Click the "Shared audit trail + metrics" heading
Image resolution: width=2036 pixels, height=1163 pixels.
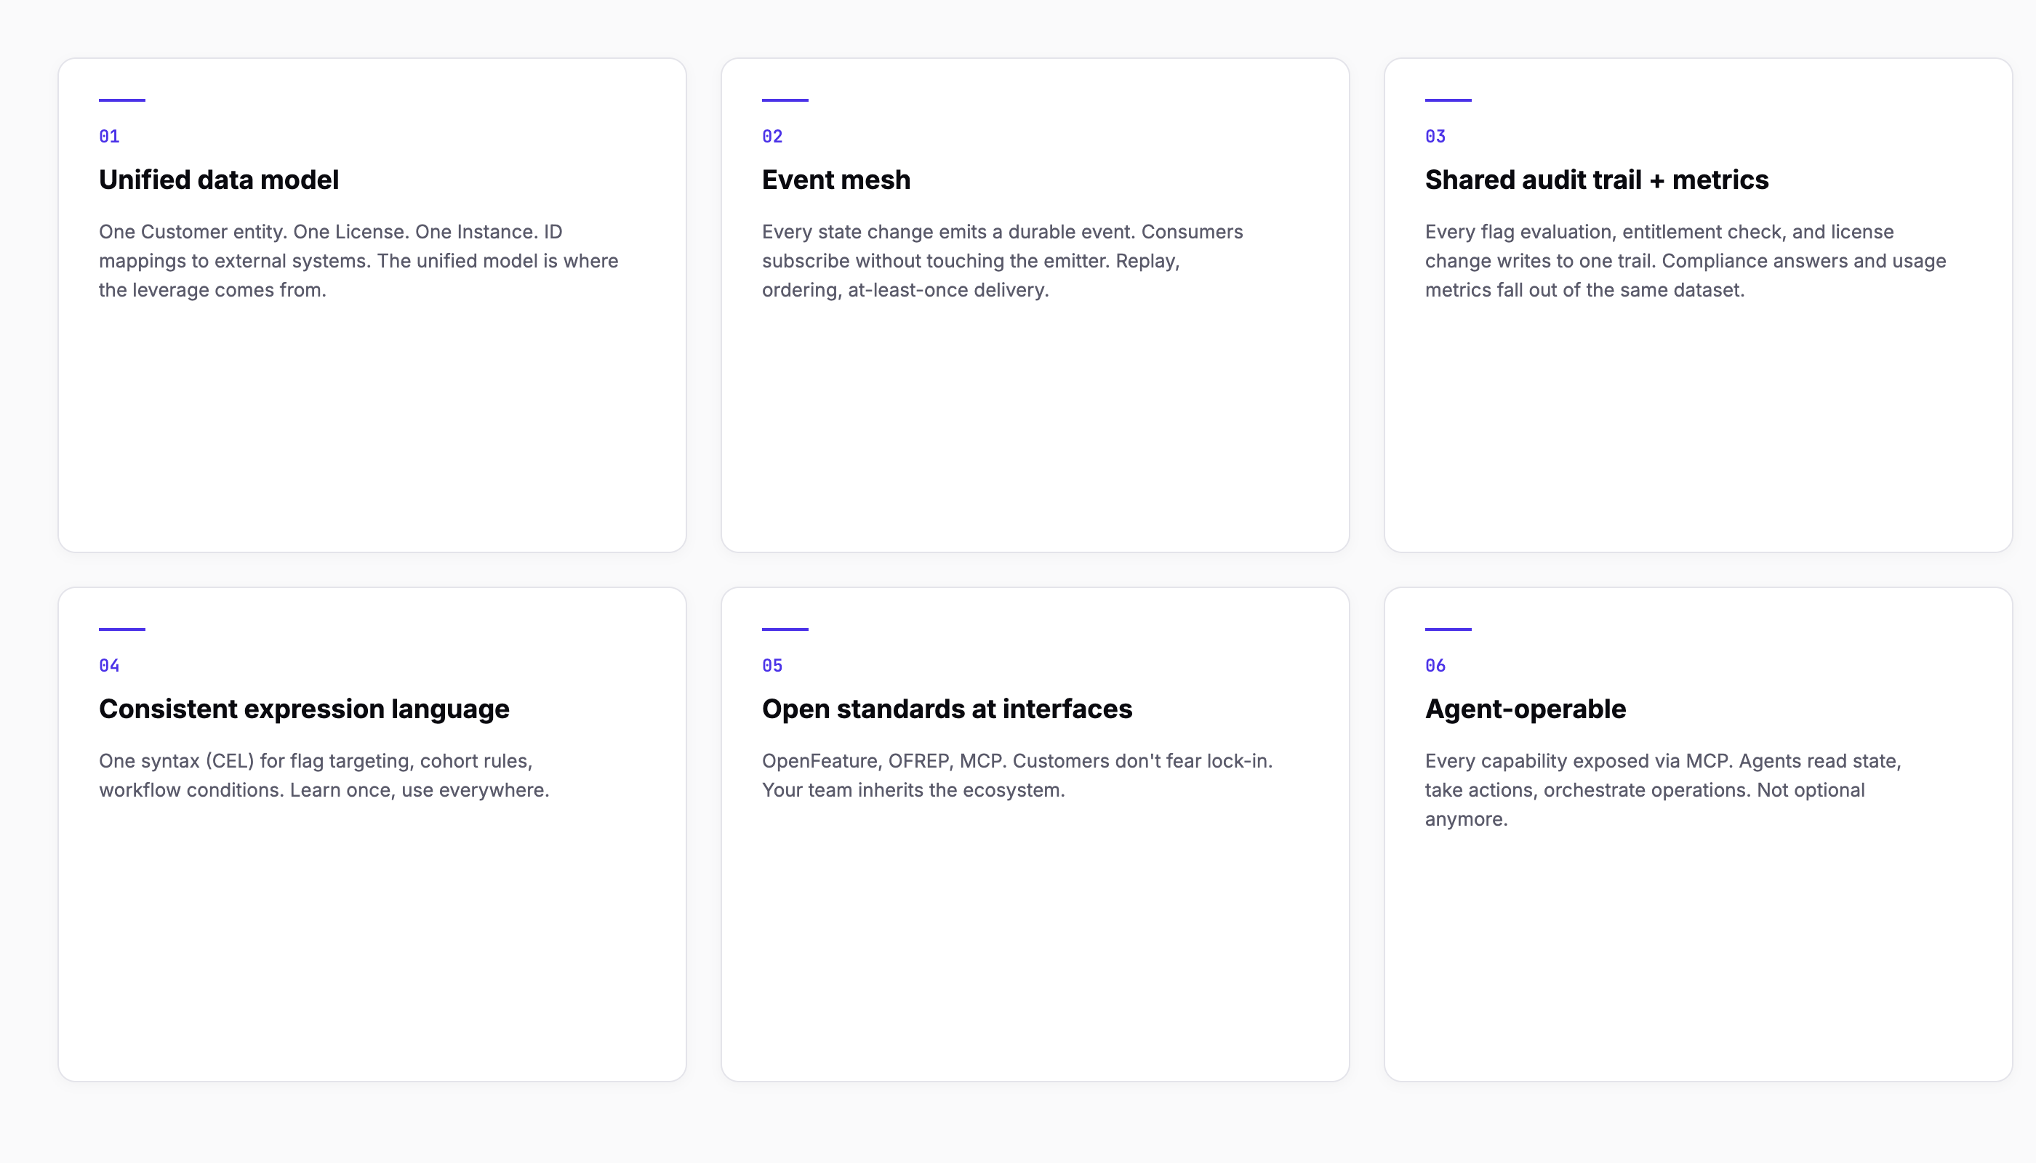[1597, 180]
